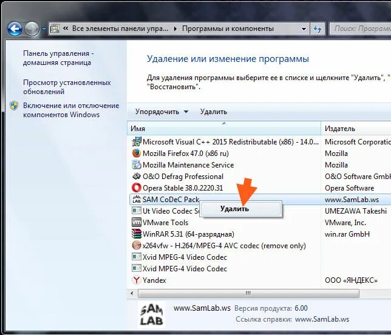
Task: Click publisher 'win.rar GmbH' cell
Action: click(x=347, y=234)
